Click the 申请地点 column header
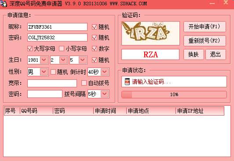Screen dimensions: 234x161 [151, 111]
